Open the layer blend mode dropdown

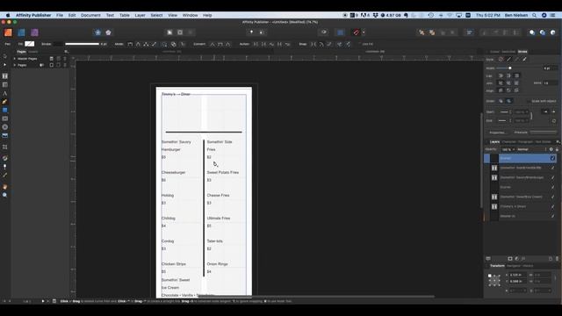click(531, 149)
